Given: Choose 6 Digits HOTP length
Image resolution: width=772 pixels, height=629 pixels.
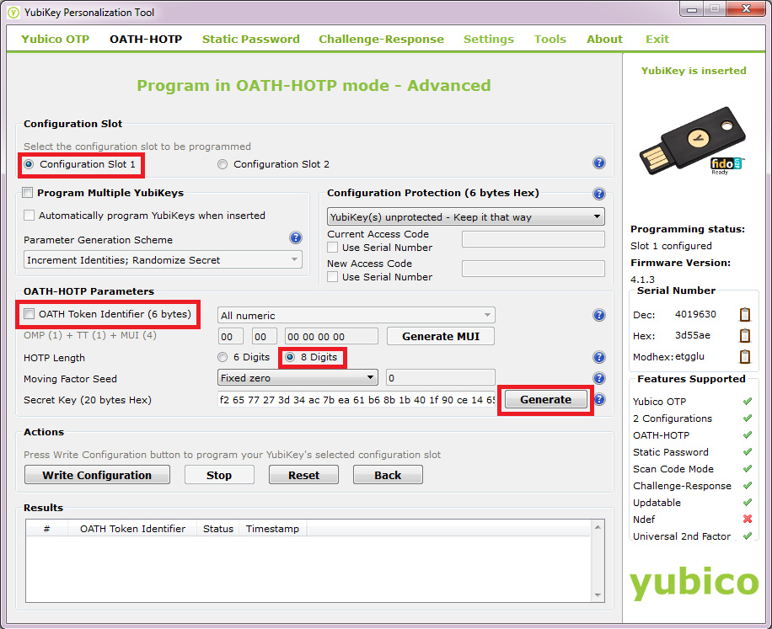Looking at the screenshot, I should [x=244, y=357].
